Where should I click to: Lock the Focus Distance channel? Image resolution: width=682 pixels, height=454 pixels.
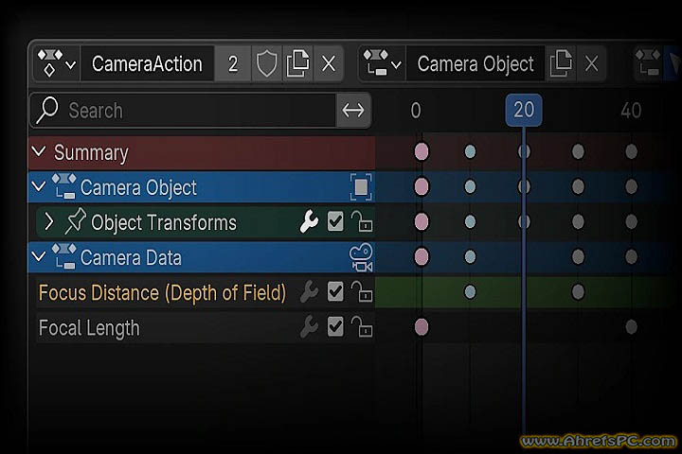(x=362, y=291)
